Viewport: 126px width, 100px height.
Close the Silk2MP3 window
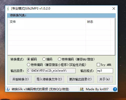click(114, 8)
